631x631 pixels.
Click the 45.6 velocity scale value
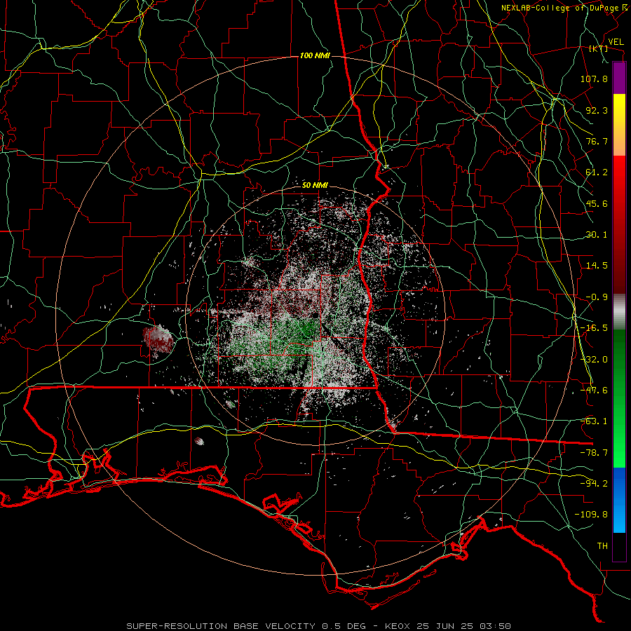[x=597, y=203]
